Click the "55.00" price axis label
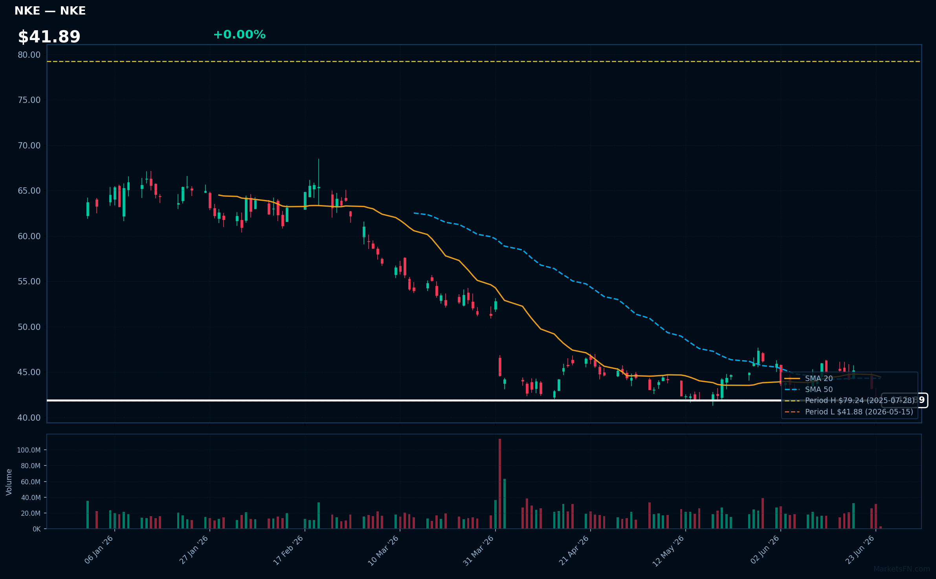936x579 pixels. coord(29,282)
